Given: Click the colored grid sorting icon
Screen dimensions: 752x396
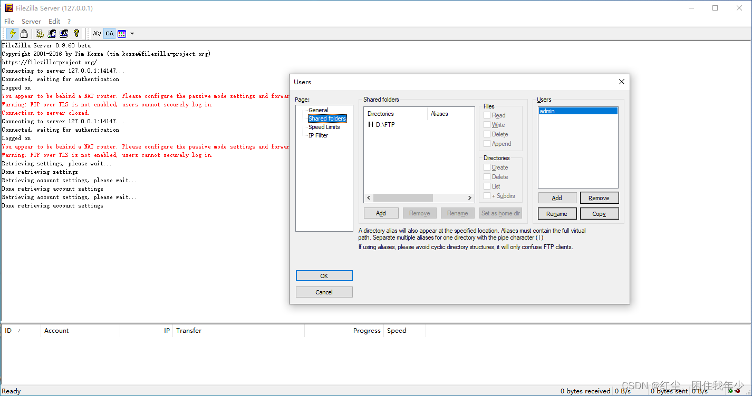Looking at the screenshot, I should 122,34.
